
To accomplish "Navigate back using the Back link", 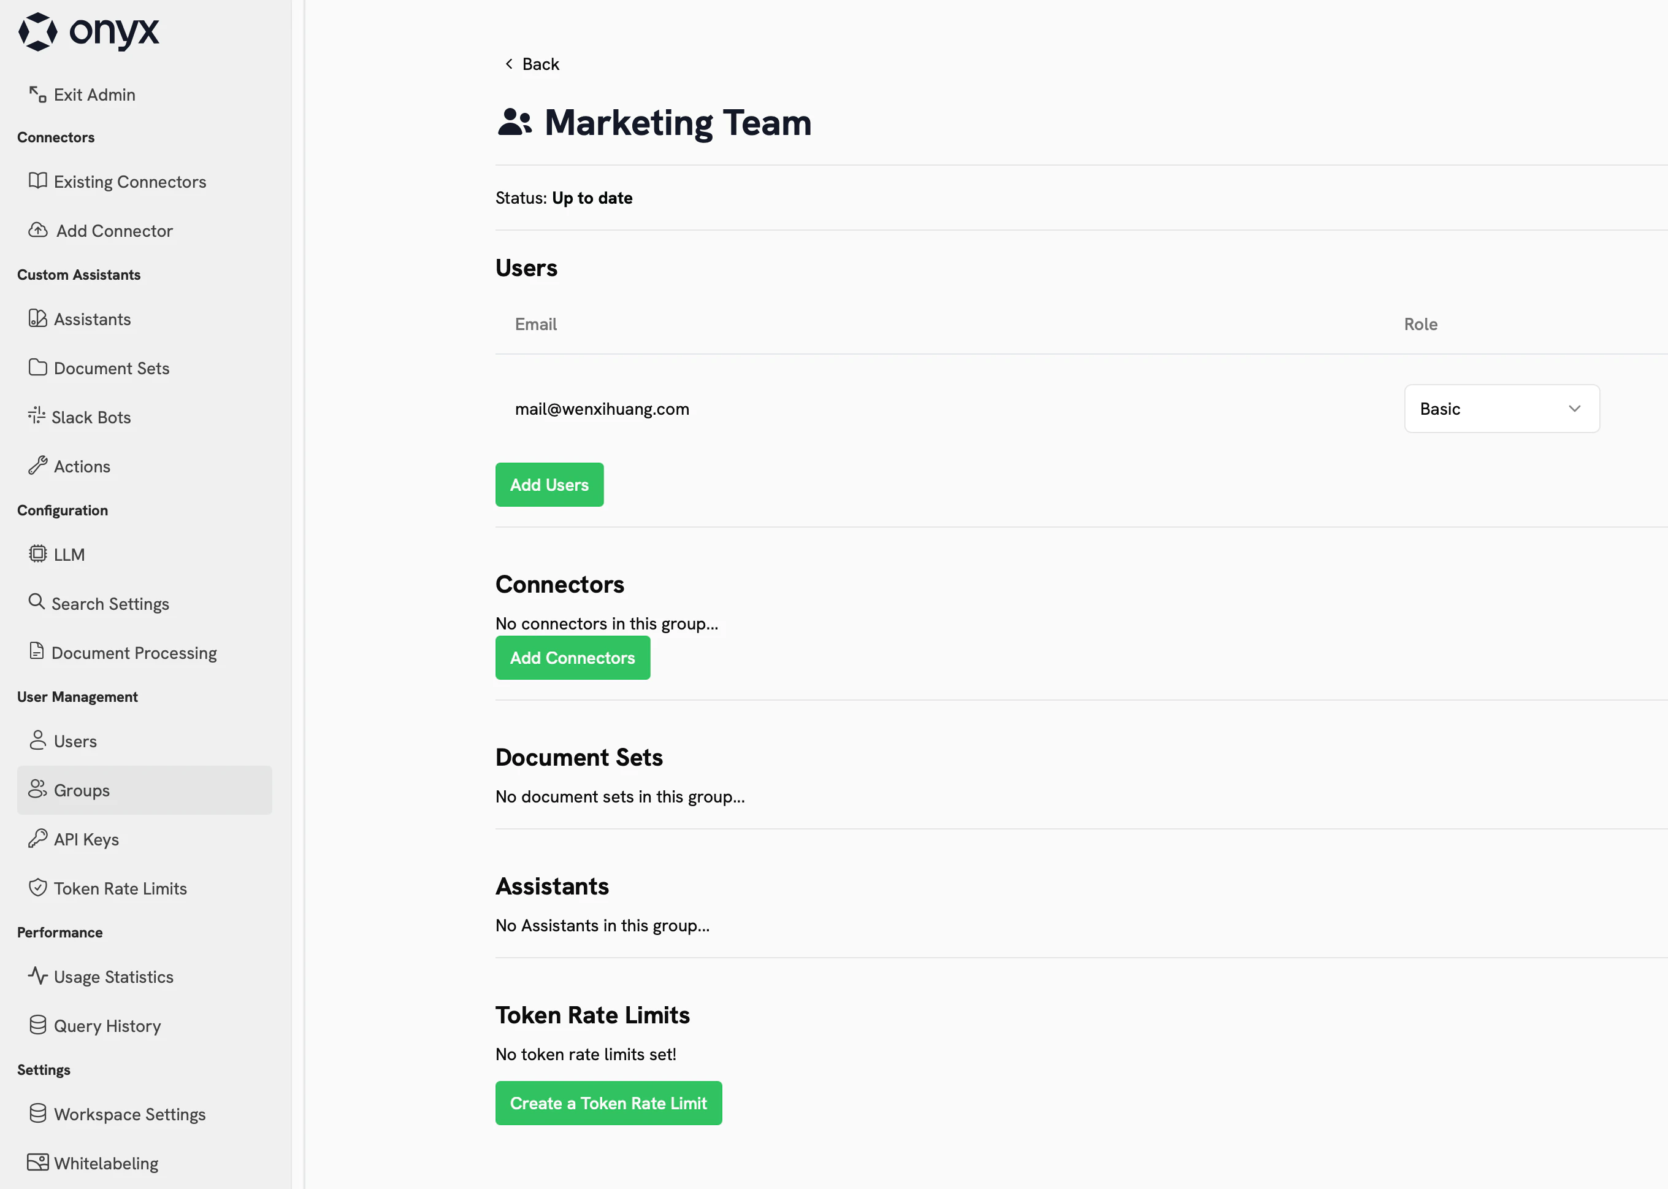I will point(530,64).
